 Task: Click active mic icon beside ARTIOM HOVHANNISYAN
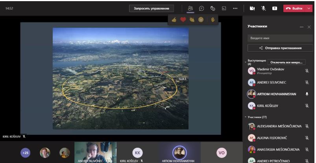307,94
